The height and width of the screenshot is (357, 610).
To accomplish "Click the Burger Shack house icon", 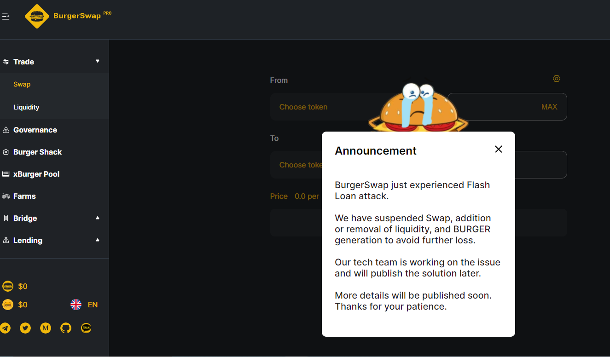I will (x=6, y=152).
